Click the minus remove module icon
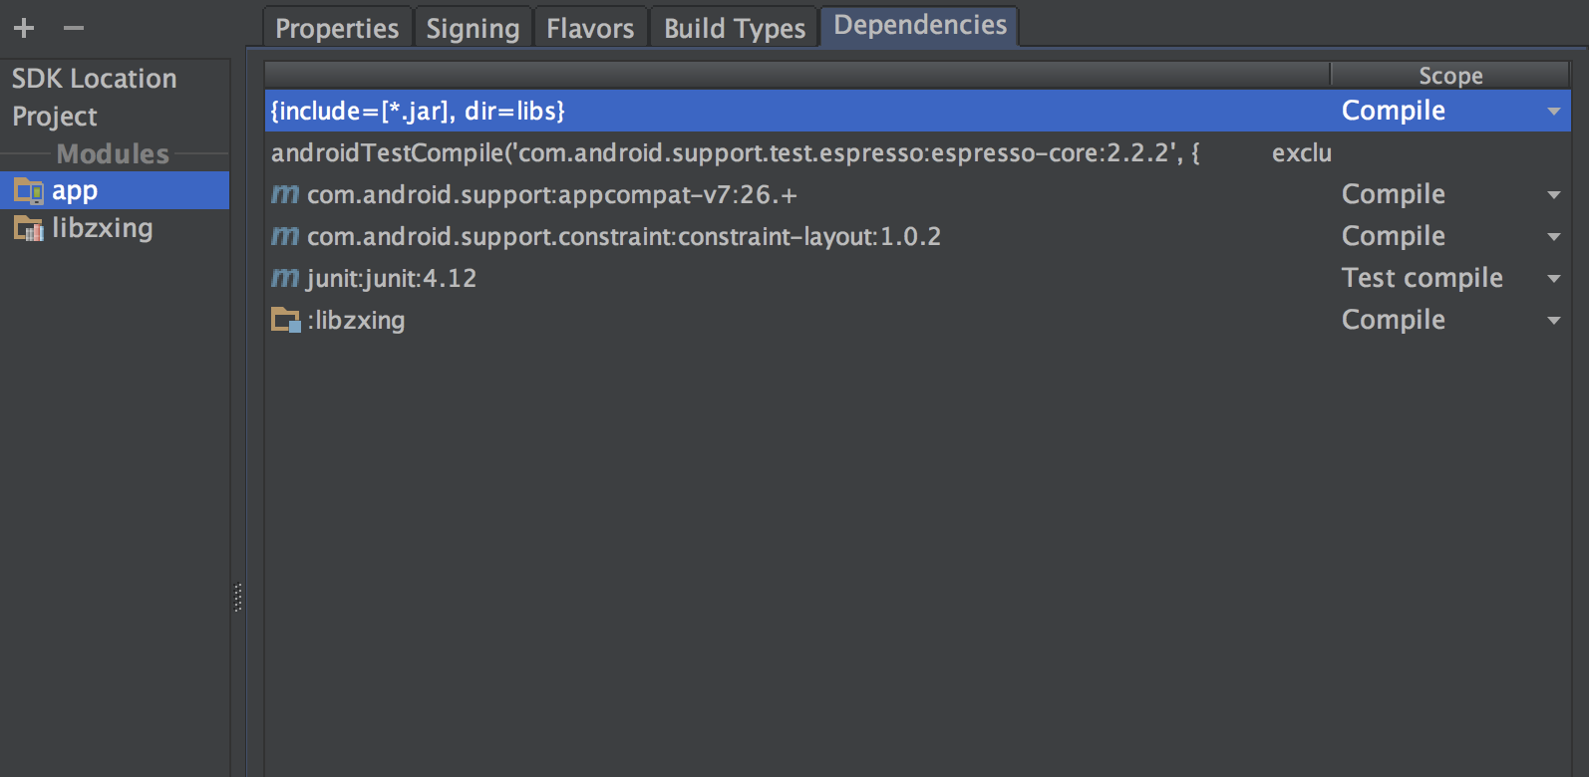Screen dimensions: 1589x777 (x=74, y=28)
